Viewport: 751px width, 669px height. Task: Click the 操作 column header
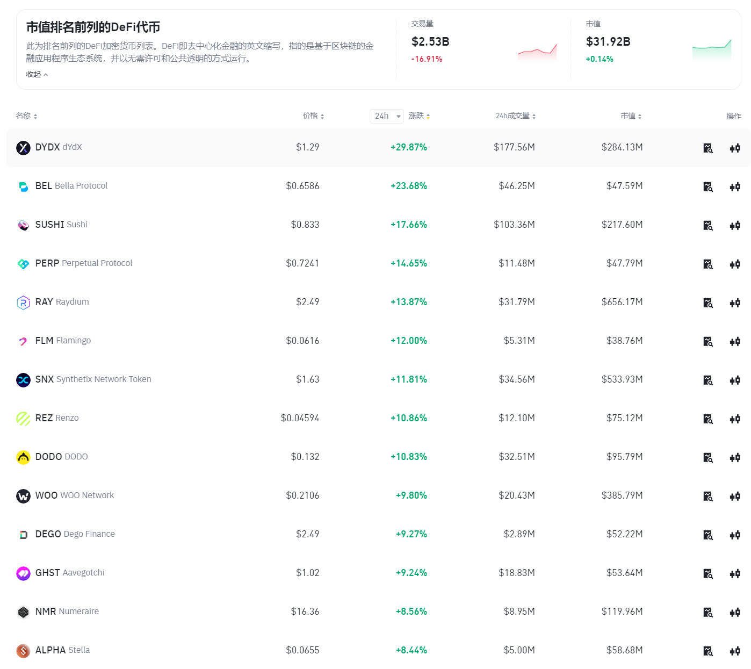(734, 116)
